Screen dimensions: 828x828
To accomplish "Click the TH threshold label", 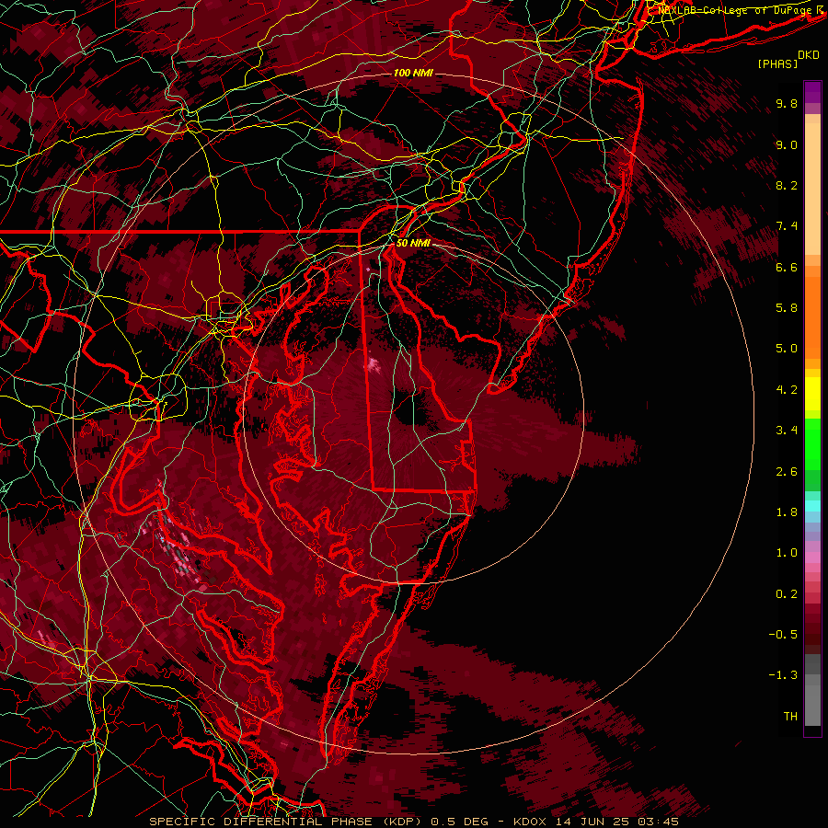I will point(790,717).
